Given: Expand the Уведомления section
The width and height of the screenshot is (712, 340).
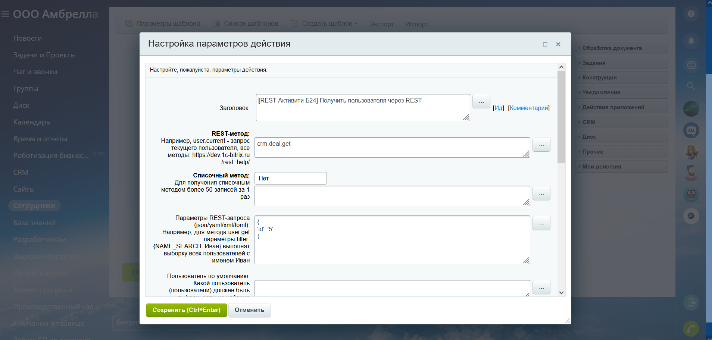Looking at the screenshot, I should coord(621,92).
